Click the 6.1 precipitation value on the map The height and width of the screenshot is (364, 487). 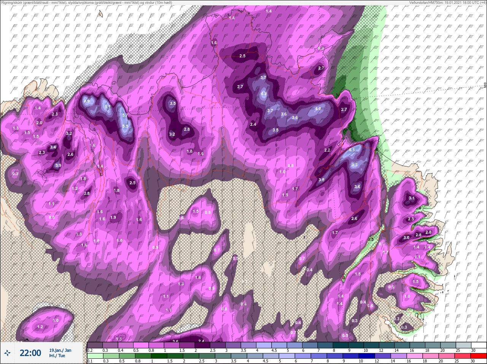coord(352,150)
